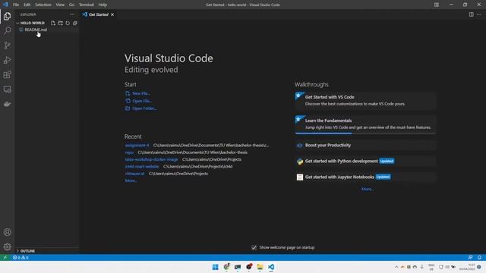Collapse all folders in Explorer
486x273 pixels.
pyautogui.click(x=75, y=24)
